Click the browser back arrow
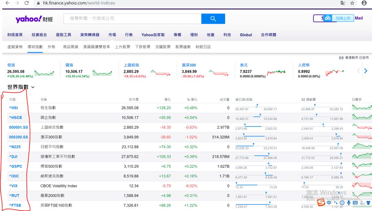Image resolution: width=372 pixels, height=211 pixels. [x=7, y=3]
